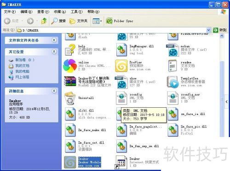Click the zm_face_ie.dll name label

pyautogui.click(x=193, y=114)
